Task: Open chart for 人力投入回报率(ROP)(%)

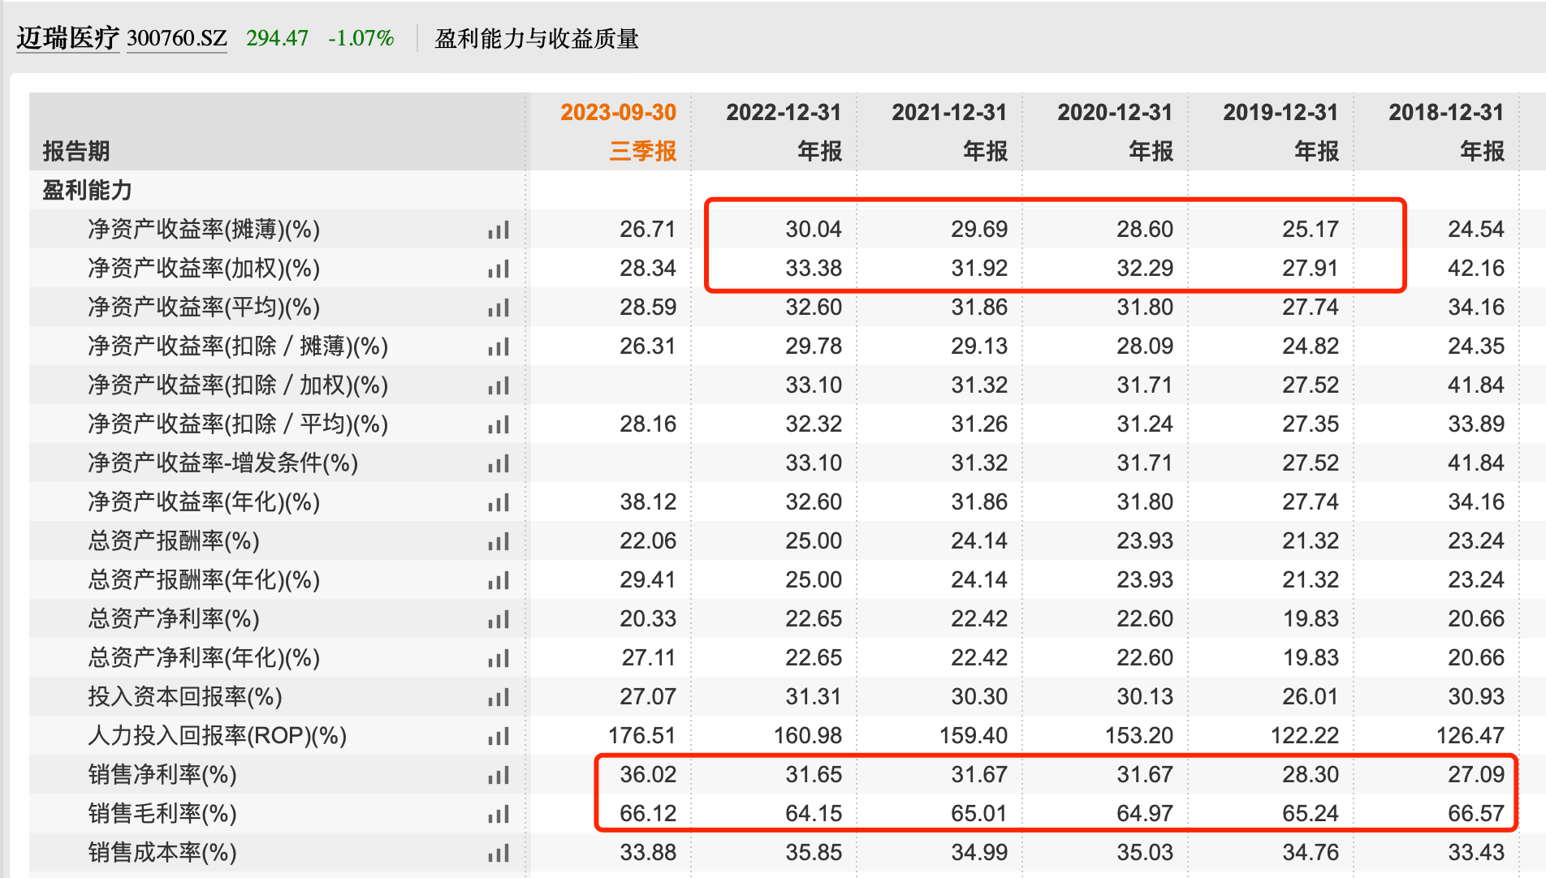Action: (x=500, y=735)
